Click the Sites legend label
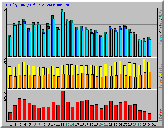 coord(160,84)
